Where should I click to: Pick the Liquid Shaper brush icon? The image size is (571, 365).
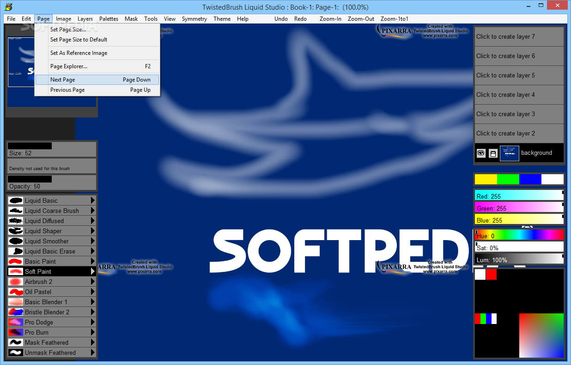point(16,231)
